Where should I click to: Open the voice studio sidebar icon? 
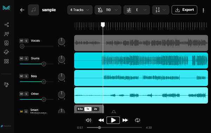(x=6, y=34)
